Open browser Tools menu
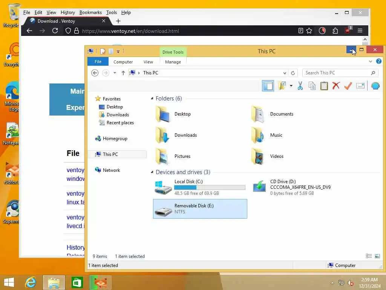Screen dimensions: 386x290 coord(111,12)
